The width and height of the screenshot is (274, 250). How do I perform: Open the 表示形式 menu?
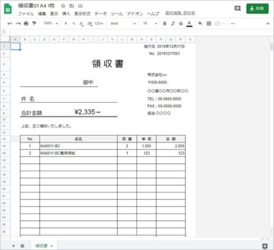82,14
